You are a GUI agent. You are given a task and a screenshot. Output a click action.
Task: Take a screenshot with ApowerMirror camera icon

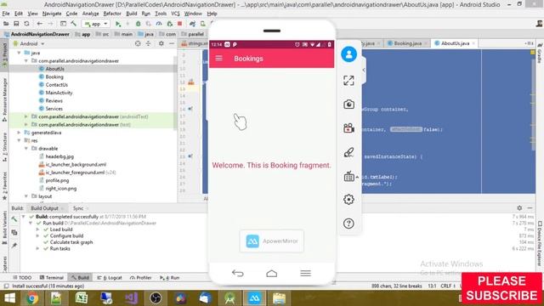click(348, 104)
